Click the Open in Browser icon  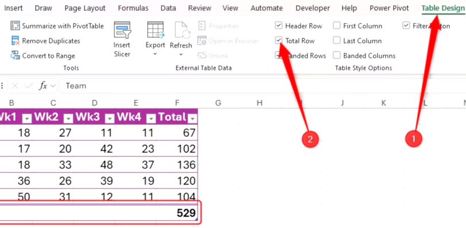[202, 41]
